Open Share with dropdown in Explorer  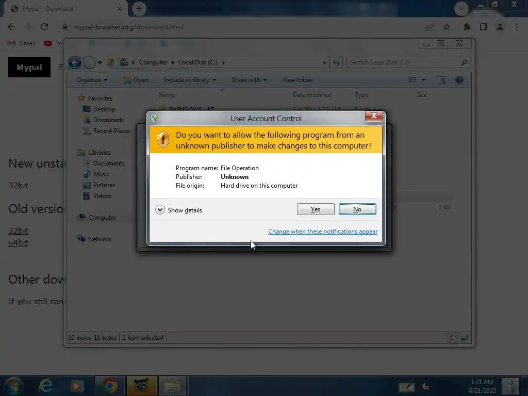click(249, 80)
